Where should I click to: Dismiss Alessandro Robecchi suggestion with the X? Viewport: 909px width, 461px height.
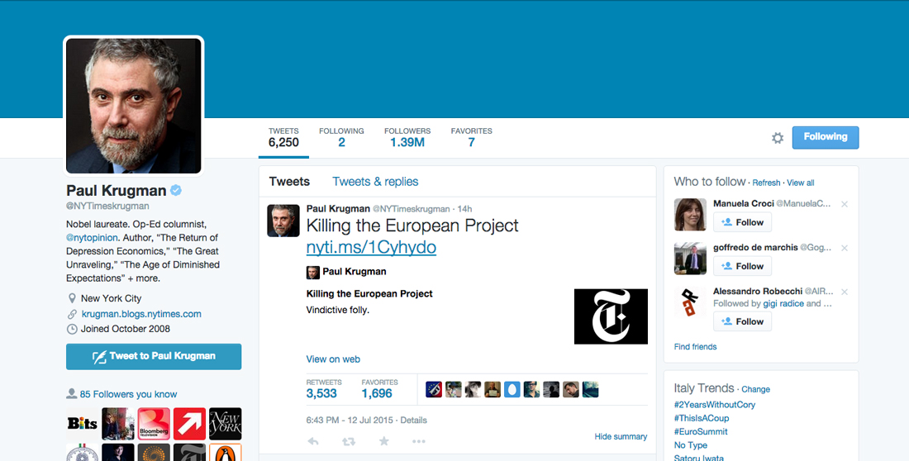pos(844,292)
